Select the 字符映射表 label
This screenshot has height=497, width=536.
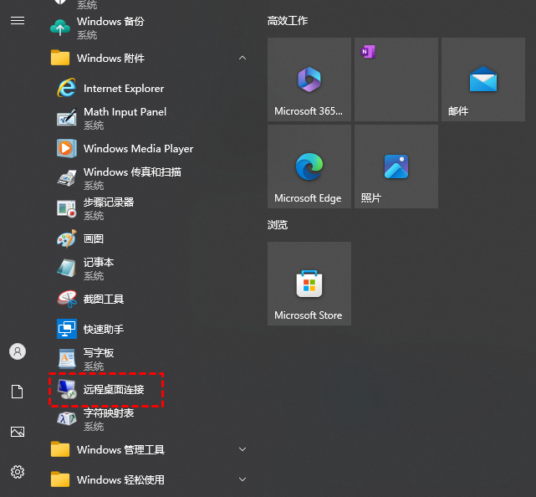coord(109,412)
